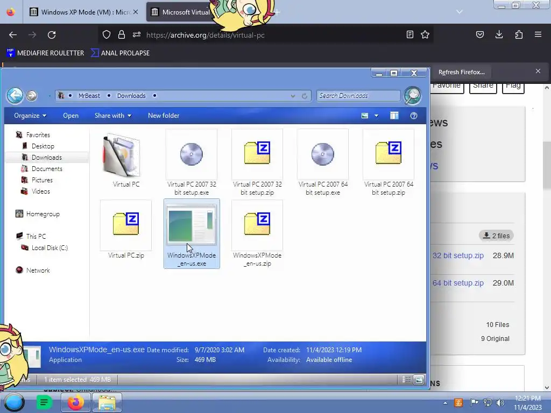The height and width of the screenshot is (413, 551).
Task: Open the Share with dropdown
Action: [x=113, y=116]
